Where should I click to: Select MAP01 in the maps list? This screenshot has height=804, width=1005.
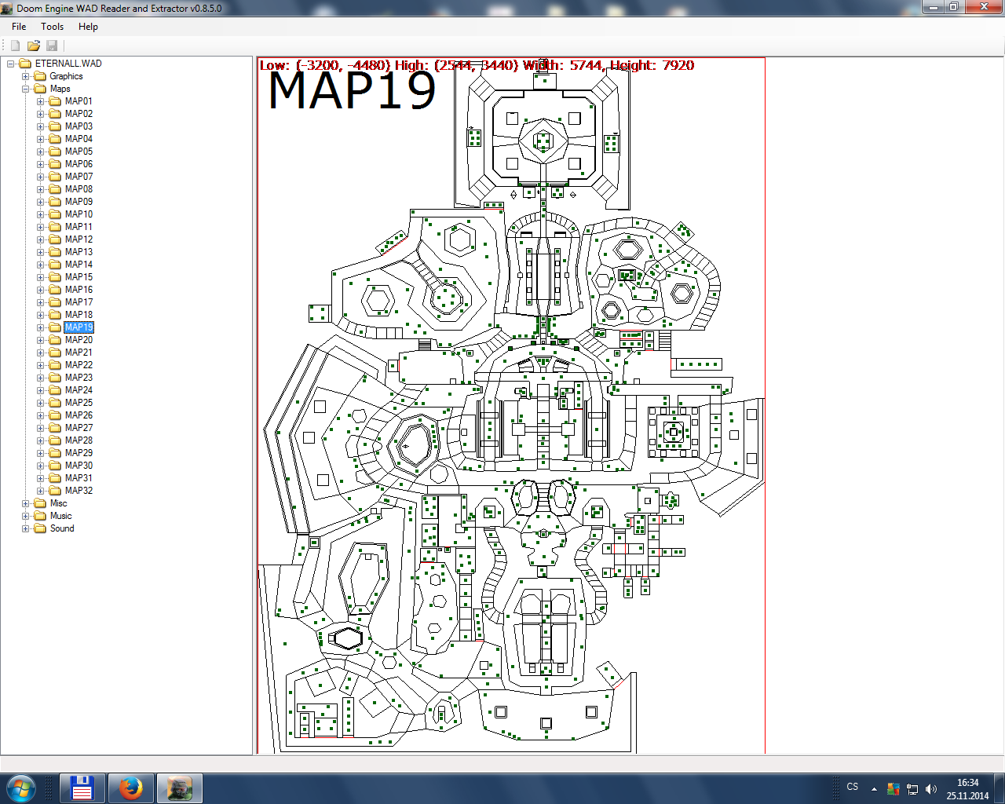pyautogui.click(x=79, y=101)
